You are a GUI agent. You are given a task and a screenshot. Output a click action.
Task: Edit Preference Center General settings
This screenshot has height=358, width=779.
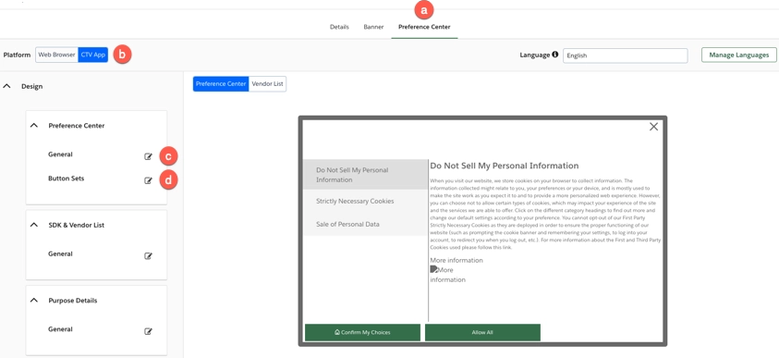(x=148, y=156)
